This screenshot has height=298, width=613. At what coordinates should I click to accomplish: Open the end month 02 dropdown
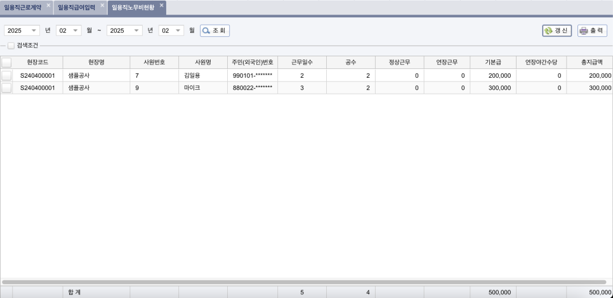tap(171, 31)
